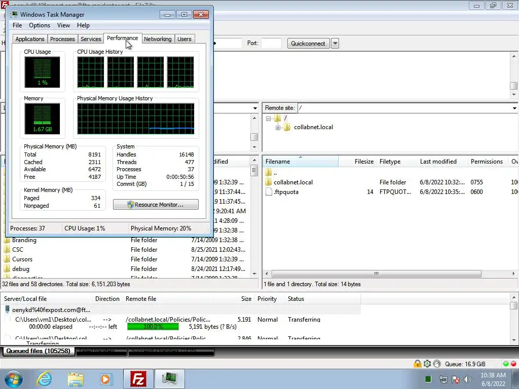Click the volume speaker tray icon
The width and height of the screenshot is (519, 389).
pyautogui.click(x=468, y=379)
